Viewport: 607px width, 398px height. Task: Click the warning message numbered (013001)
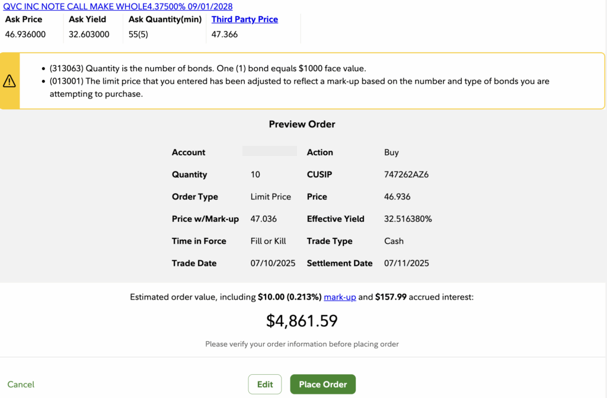pos(299,88)
